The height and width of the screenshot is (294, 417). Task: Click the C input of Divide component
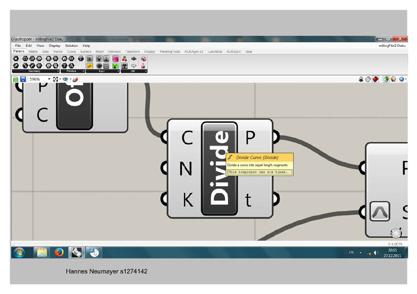[x=187, y=138]
